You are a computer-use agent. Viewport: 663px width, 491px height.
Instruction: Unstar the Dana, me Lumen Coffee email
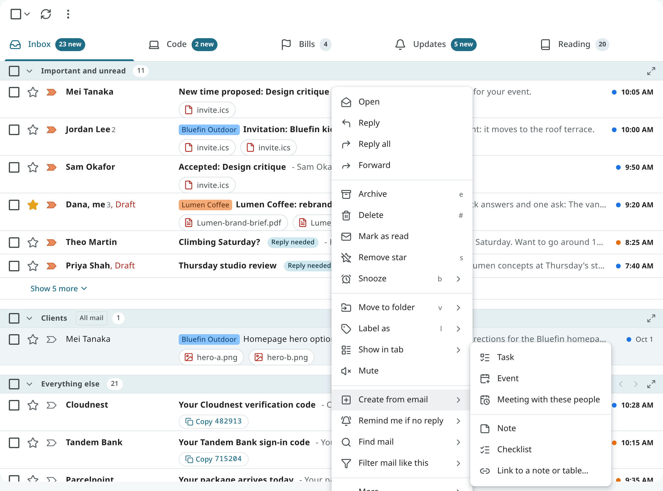33,205
